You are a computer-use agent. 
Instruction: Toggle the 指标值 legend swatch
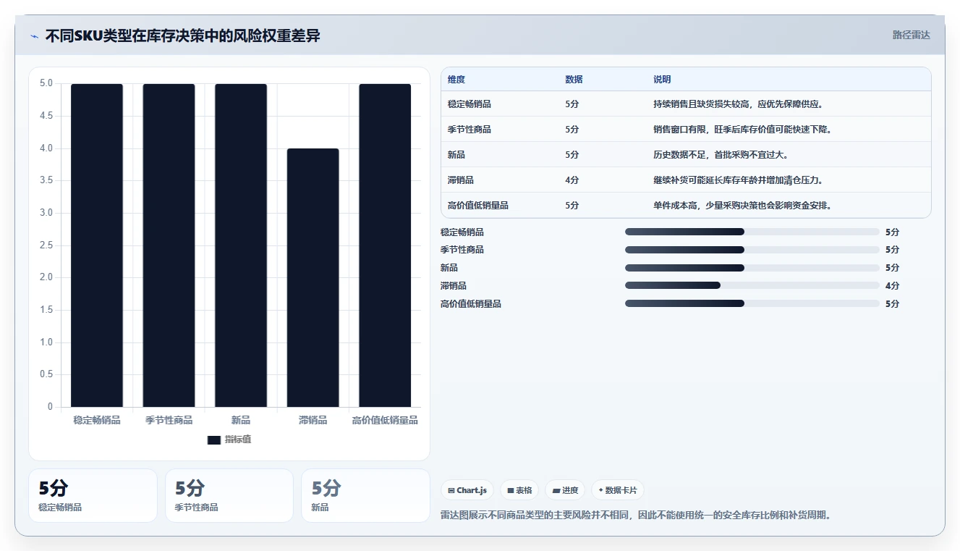213,440
